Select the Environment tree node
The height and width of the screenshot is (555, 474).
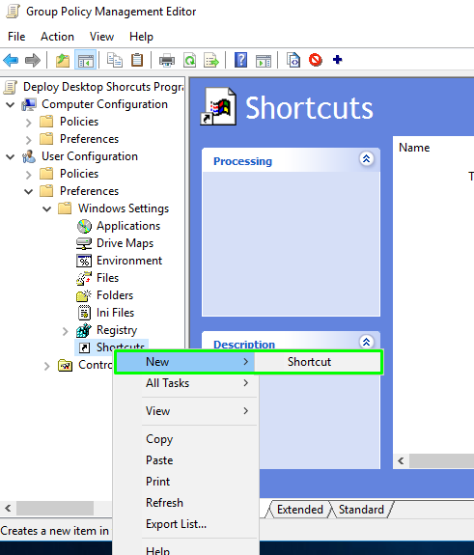(129, 261)
